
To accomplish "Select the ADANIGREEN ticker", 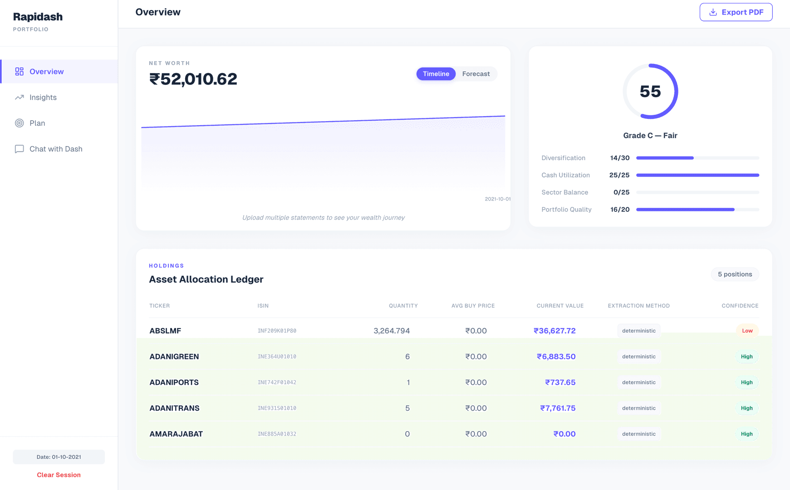I will point(174,357).
